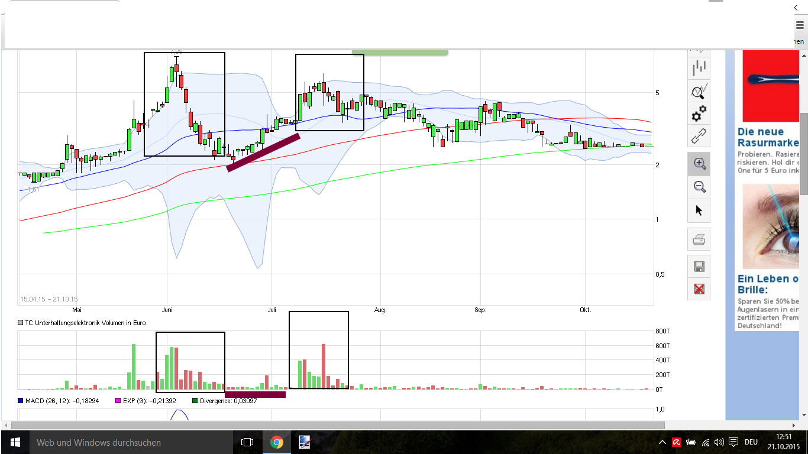
Task: Save the chart with floppy disk icon
Action: point(699,267)
